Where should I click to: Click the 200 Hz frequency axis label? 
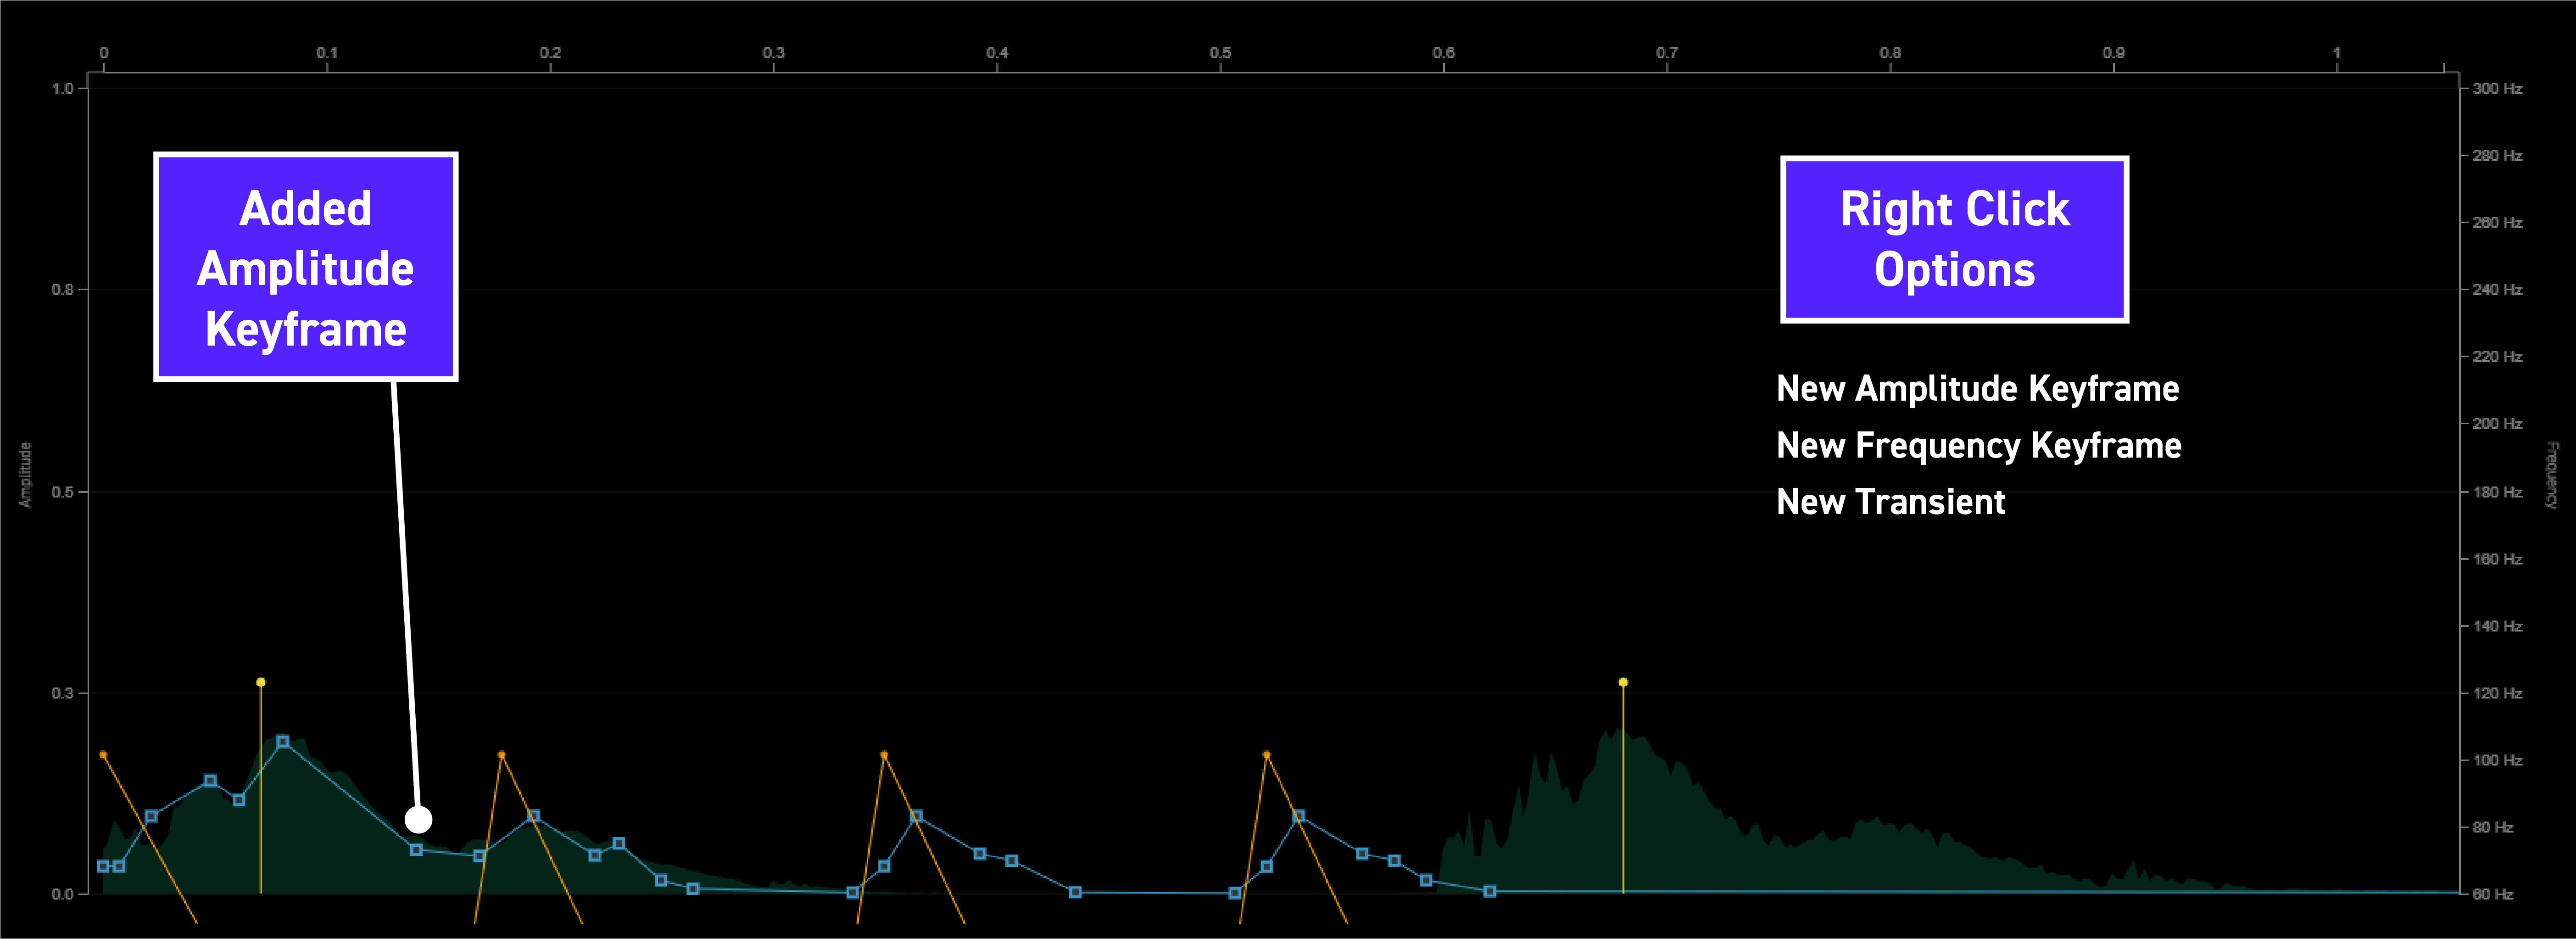(2497, 424)
